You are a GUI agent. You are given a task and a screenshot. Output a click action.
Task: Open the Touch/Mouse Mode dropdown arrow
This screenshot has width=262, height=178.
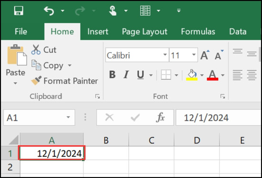126,11
